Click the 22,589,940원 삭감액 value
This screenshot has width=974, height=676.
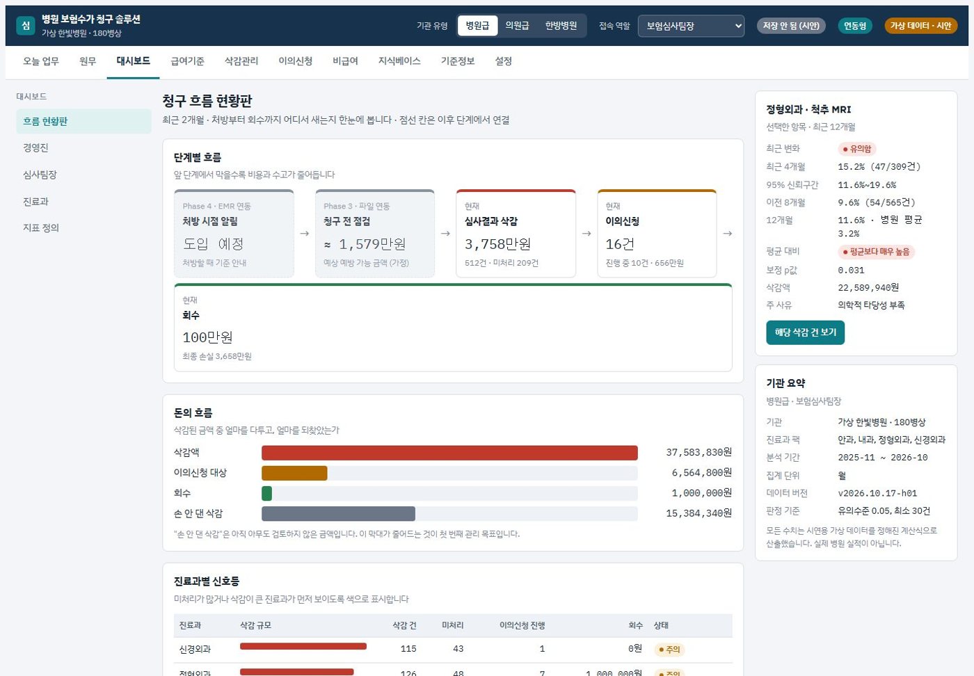(868, 288)
